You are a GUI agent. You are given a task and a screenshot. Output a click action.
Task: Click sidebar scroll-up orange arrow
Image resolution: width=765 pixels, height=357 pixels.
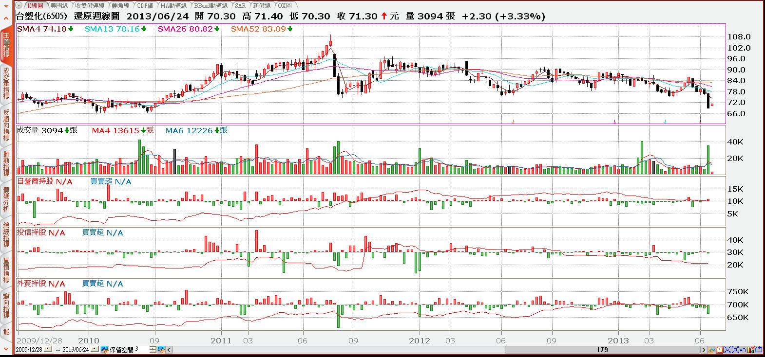[6, 18]
